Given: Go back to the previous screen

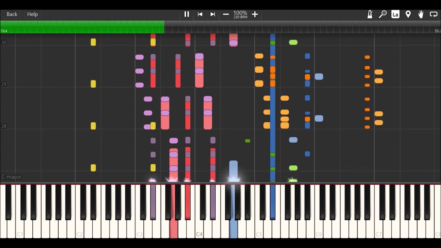Looking at the screenshot, I should [x=12, y=14].
